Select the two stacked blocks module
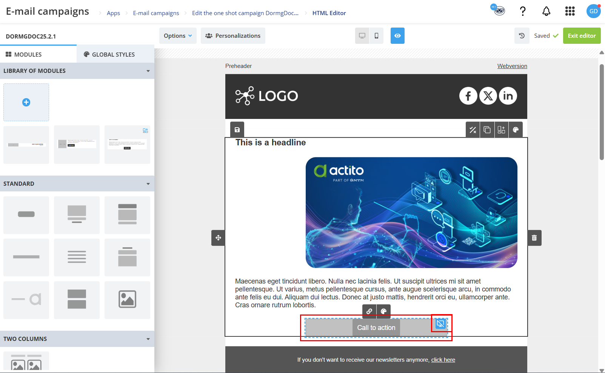The image size is (605, 373). click(77, 300)
